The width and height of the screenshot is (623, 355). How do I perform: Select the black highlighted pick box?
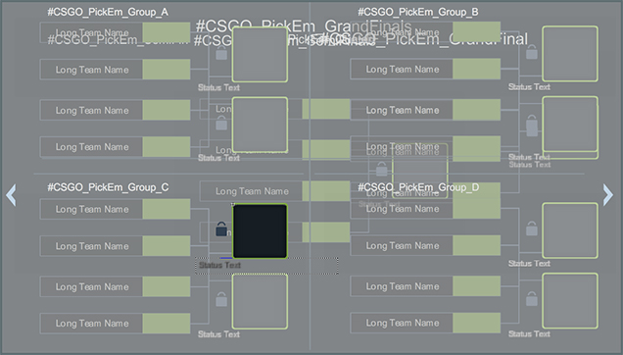(260, 230)
